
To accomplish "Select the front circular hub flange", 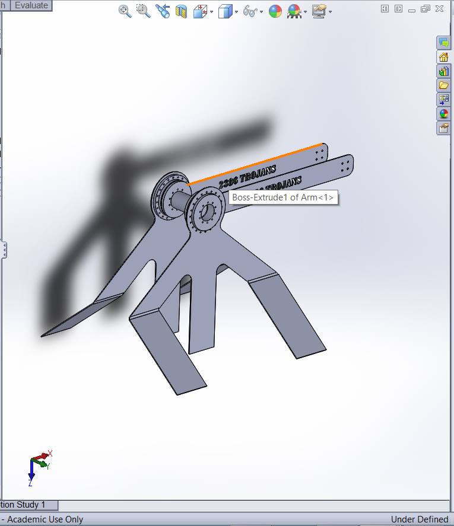I will pyautogui.click(x=205, y=210).
